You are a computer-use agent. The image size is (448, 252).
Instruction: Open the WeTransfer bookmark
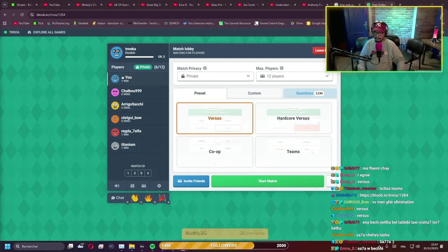point(144,23)
